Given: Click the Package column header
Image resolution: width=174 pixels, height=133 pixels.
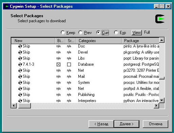Looking at the screenshot, I should pyautogui.click(x=140, y=41).
